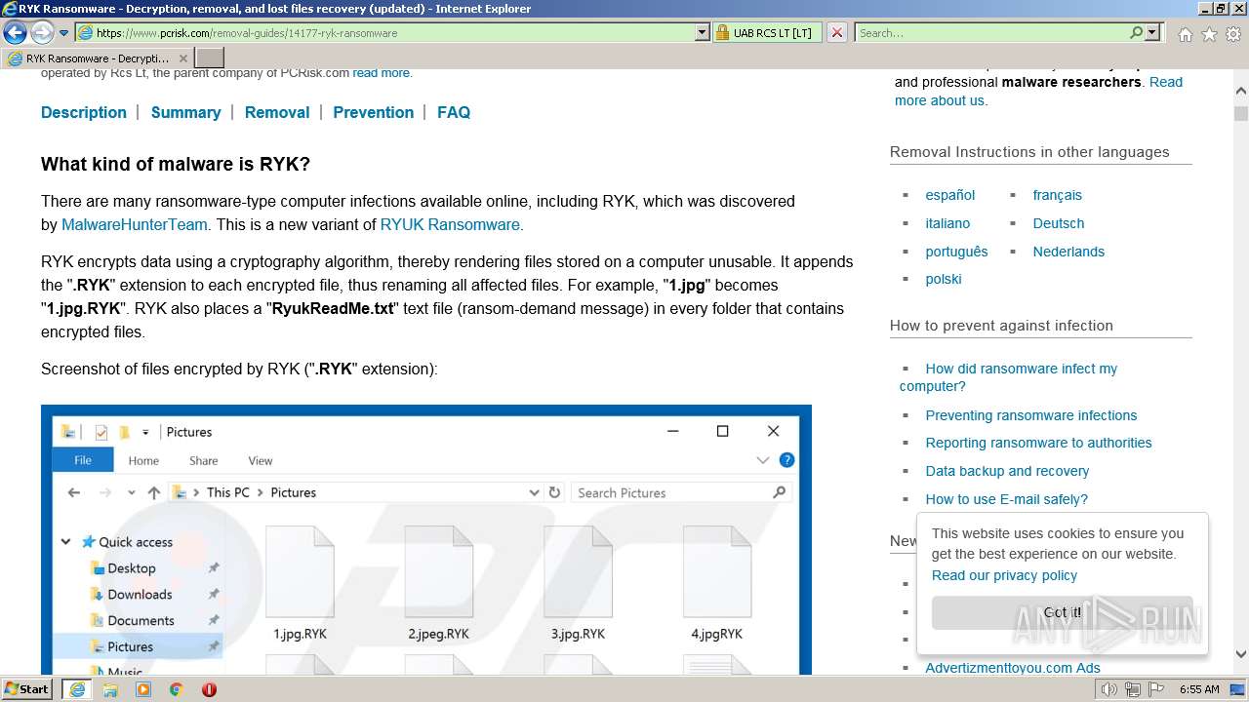Screen dimensions: 1249x702
Task: Jump to the Description section link
Action: coord(84,112)
